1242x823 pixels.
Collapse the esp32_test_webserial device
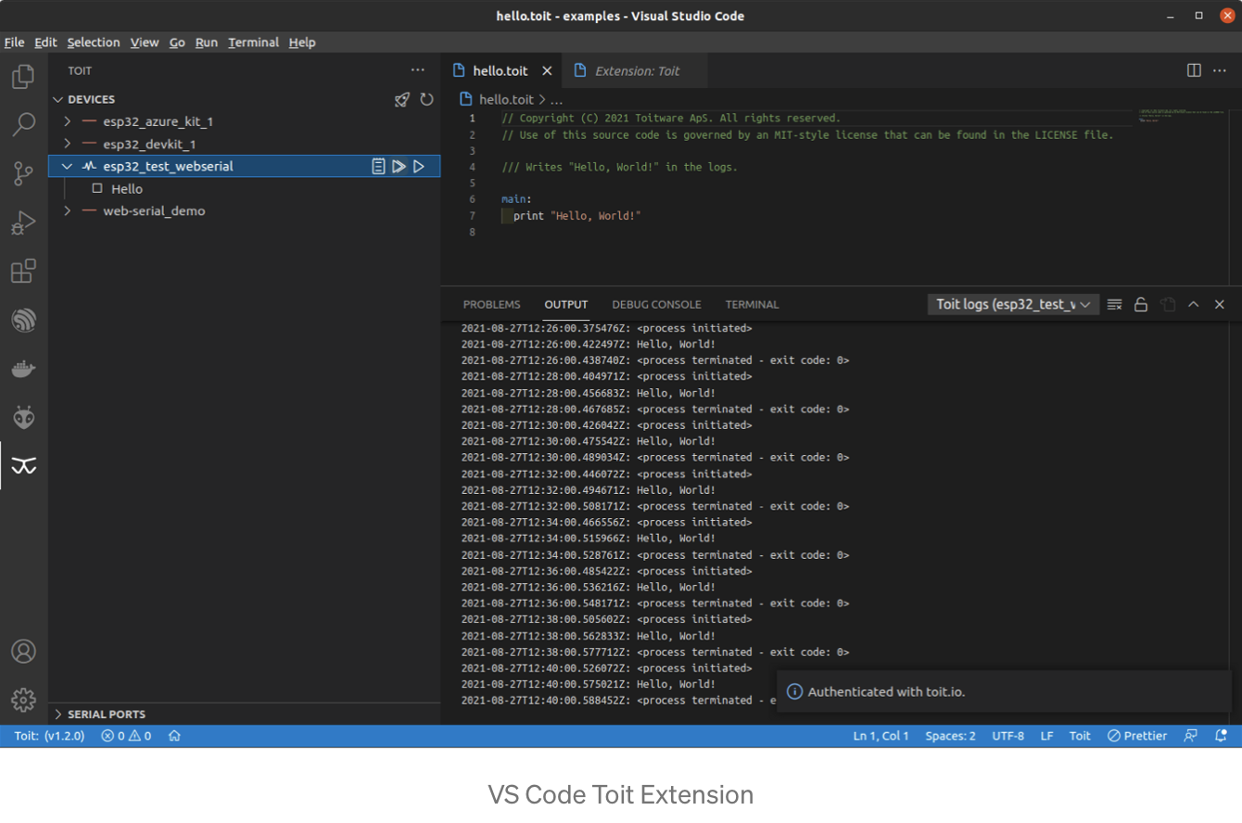[x=67, y=166]
